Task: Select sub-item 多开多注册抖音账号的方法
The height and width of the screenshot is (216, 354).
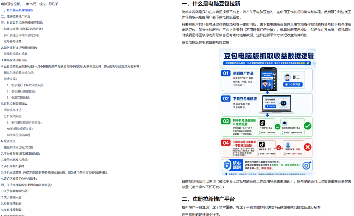Action: coord(22,35)
